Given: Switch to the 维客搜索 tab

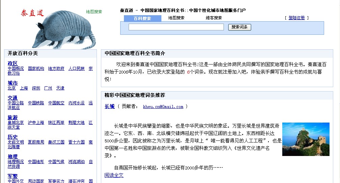Looking at the screenshot, I should tap(214, 18).
